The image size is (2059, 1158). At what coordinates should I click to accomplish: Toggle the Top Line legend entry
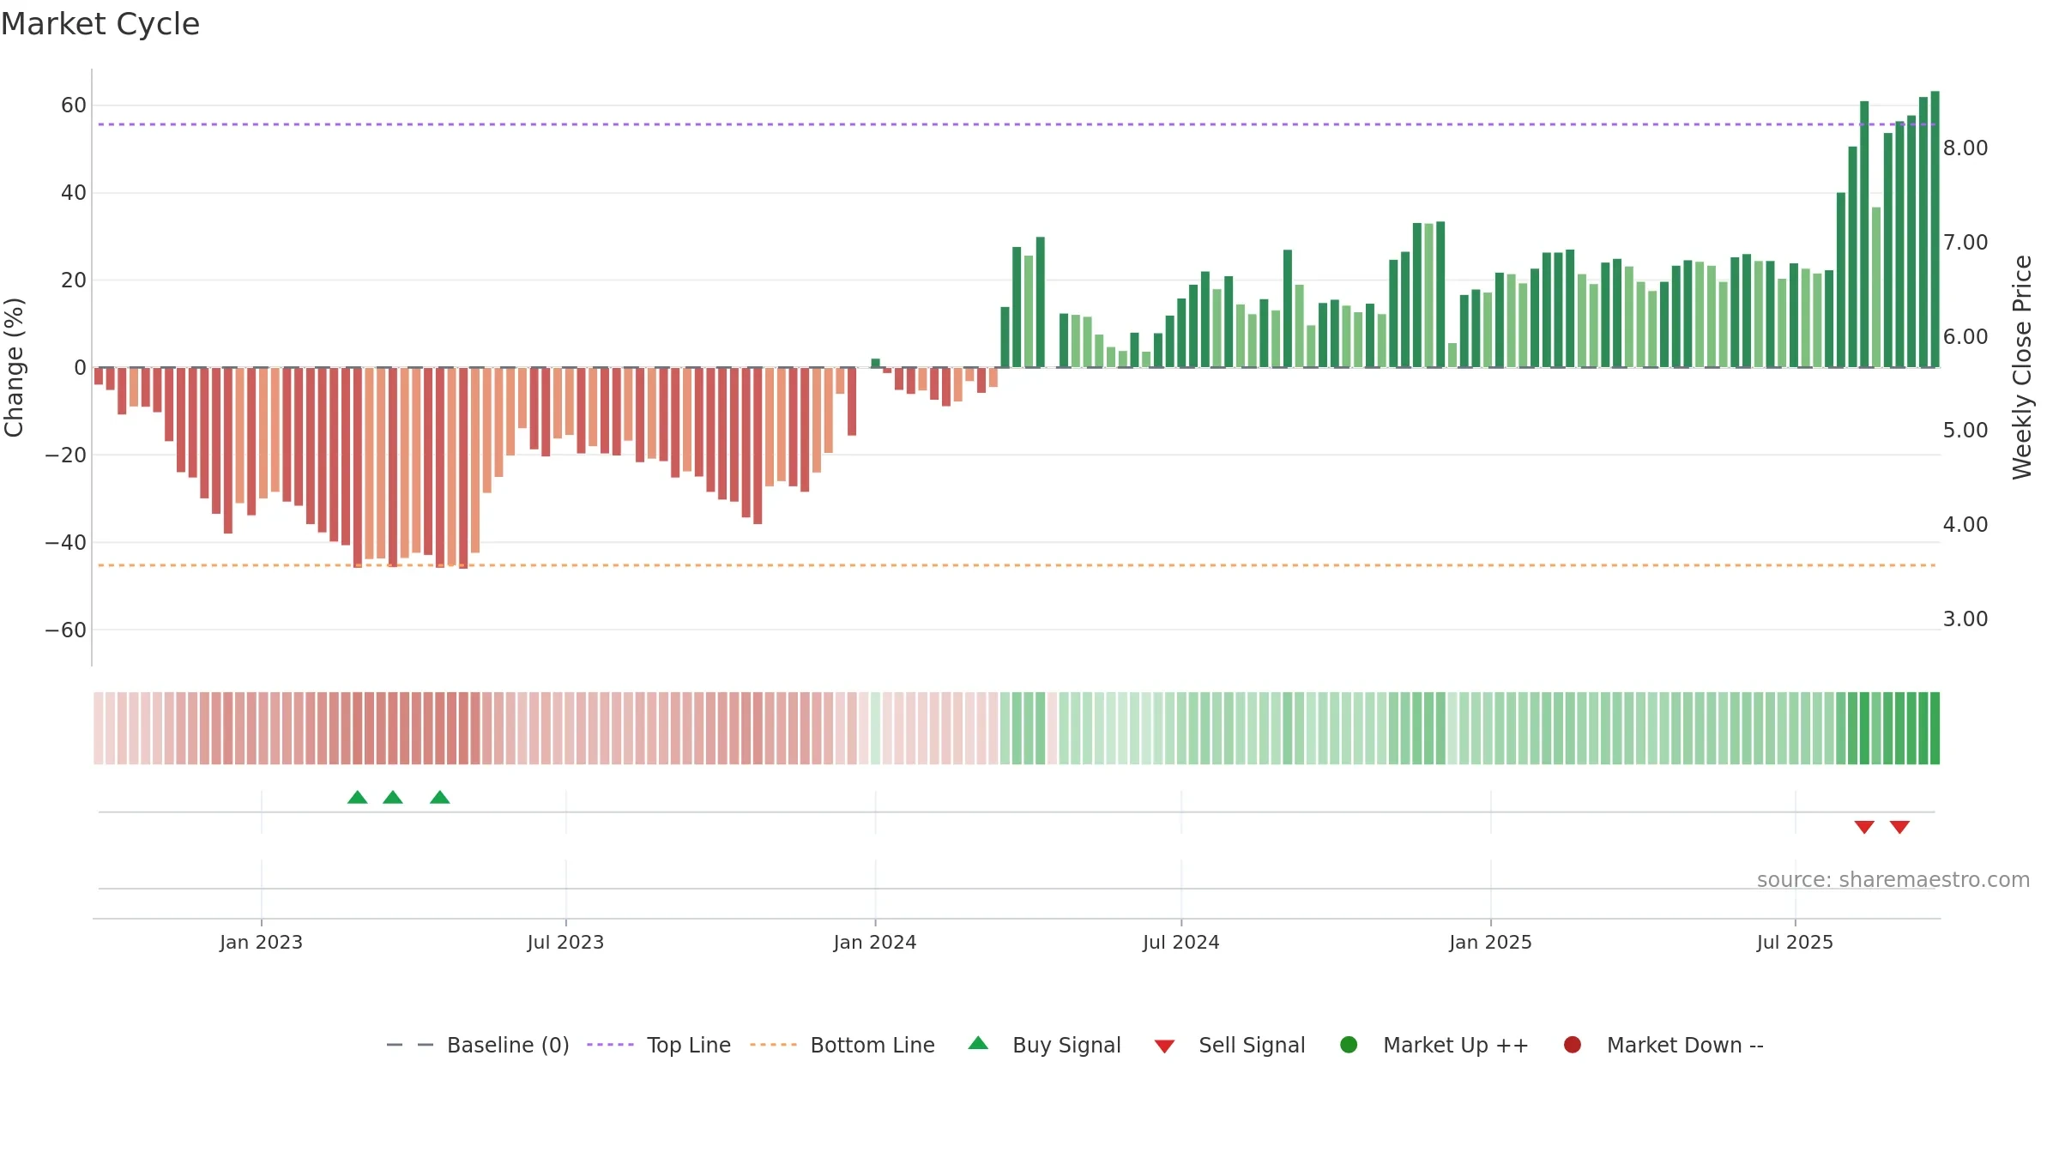point(659,1045)
